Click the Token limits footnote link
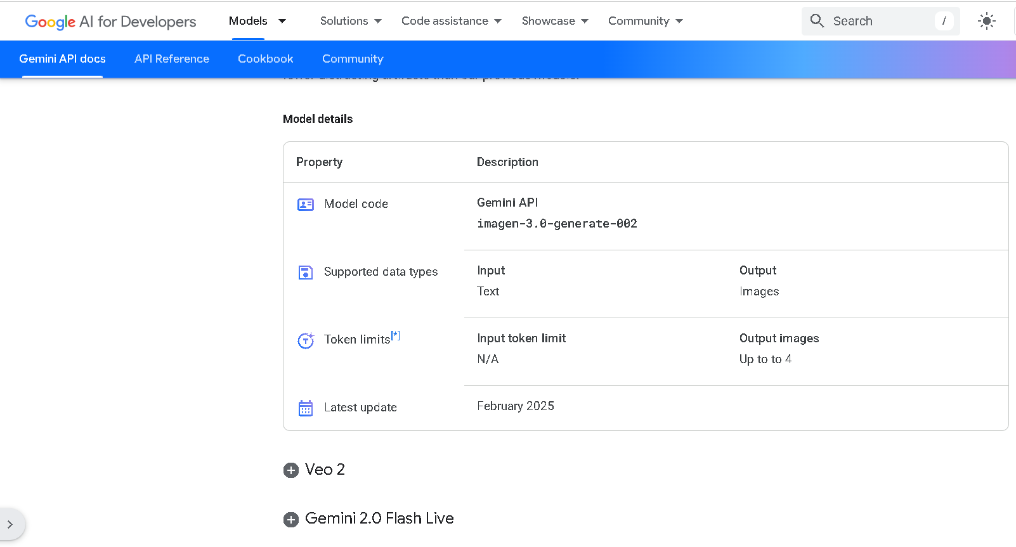Image resolution: width=1016 pixels, height=547 pixels. pyautogui.click(x=396, y=335)
